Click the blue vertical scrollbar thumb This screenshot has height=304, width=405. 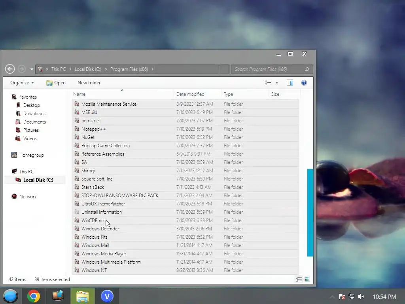[x=310, y=213]
